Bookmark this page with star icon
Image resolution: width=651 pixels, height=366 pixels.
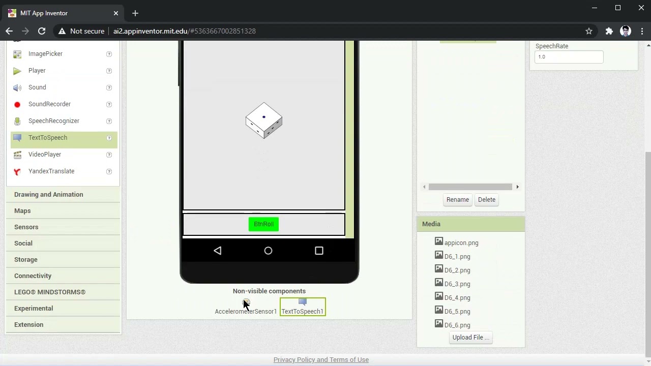coord(589,31)
